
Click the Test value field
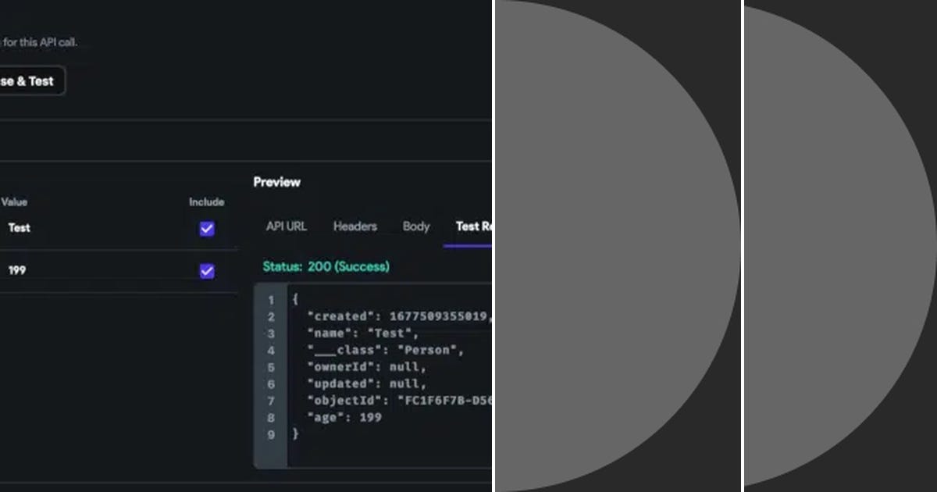20,228
